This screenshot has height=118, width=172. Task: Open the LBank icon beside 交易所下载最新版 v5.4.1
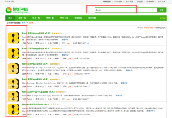[13, 109]
